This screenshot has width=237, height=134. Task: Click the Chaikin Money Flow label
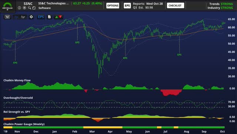coord(17,80)
